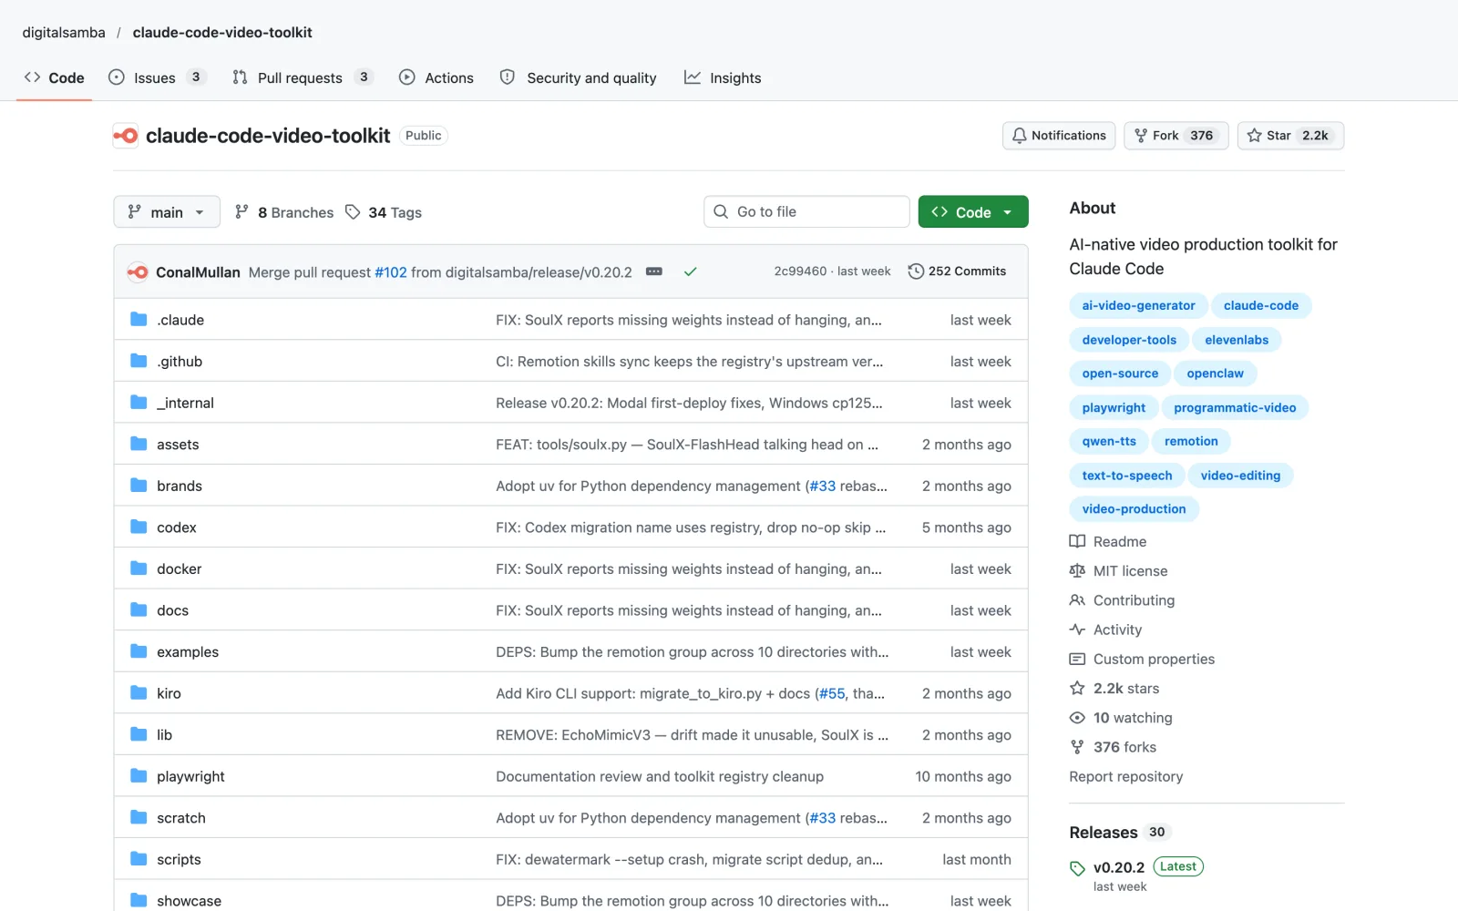Click the Readme book icon

1077,541
